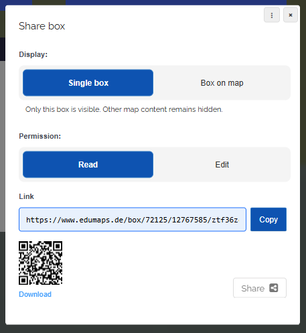Click the Link label above URL field
The image size is (306, 333).
26,196
